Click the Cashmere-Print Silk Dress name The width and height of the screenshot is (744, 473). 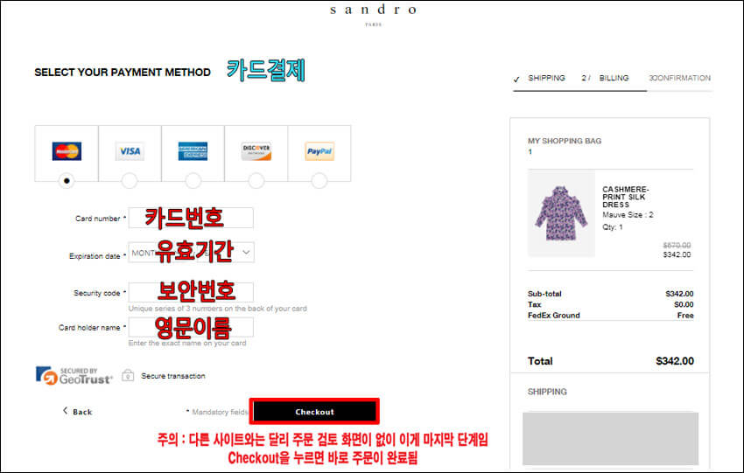(x=626, y=197)
